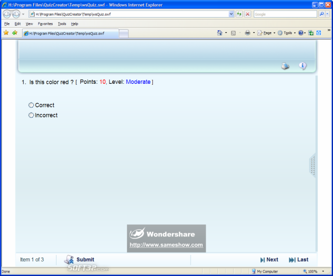
Task: Click the Google search box
Action: (285, 14)
